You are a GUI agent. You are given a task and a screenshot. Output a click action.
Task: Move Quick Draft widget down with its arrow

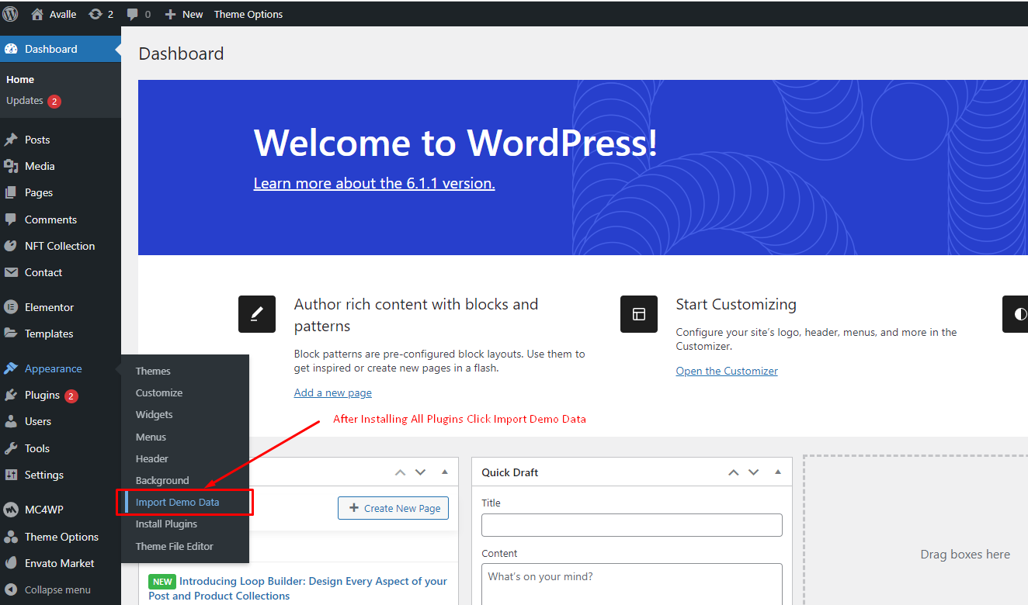coord(753,472)
